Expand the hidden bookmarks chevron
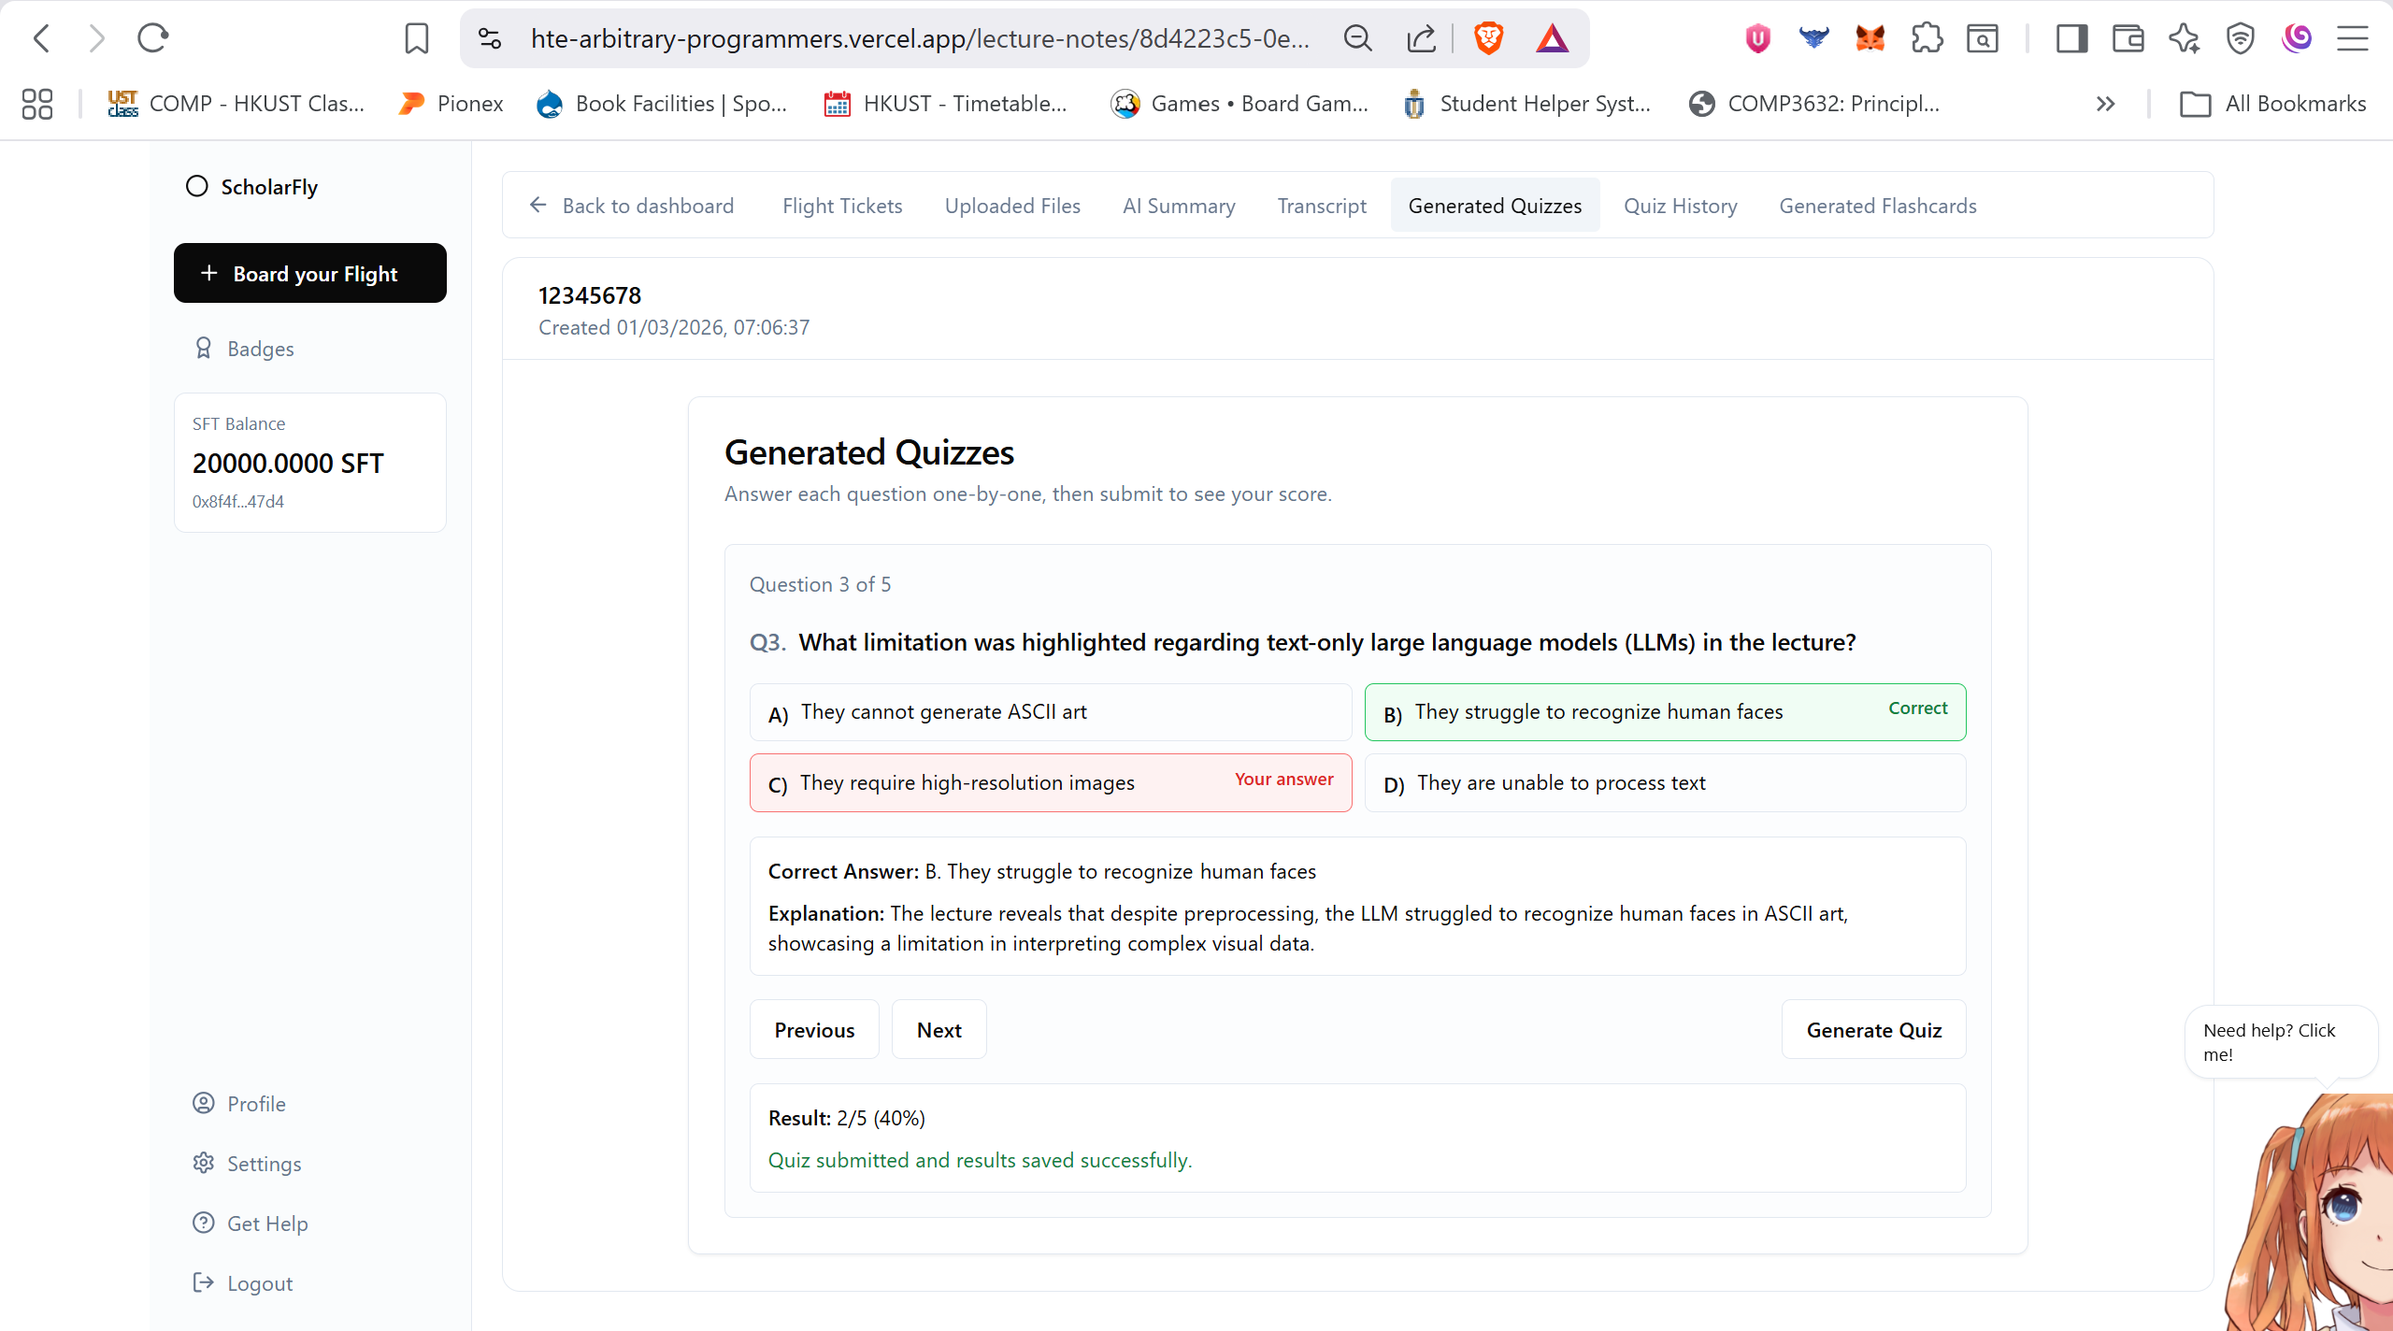2393x1331 pixels. (2105, 104)
